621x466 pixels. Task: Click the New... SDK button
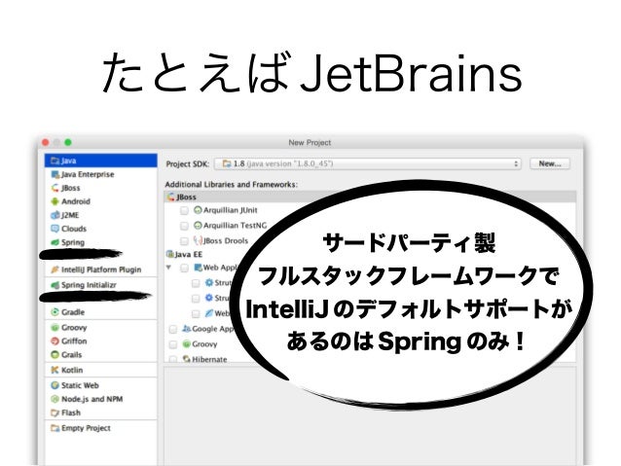pyautogui.click(x=550, y=163)
